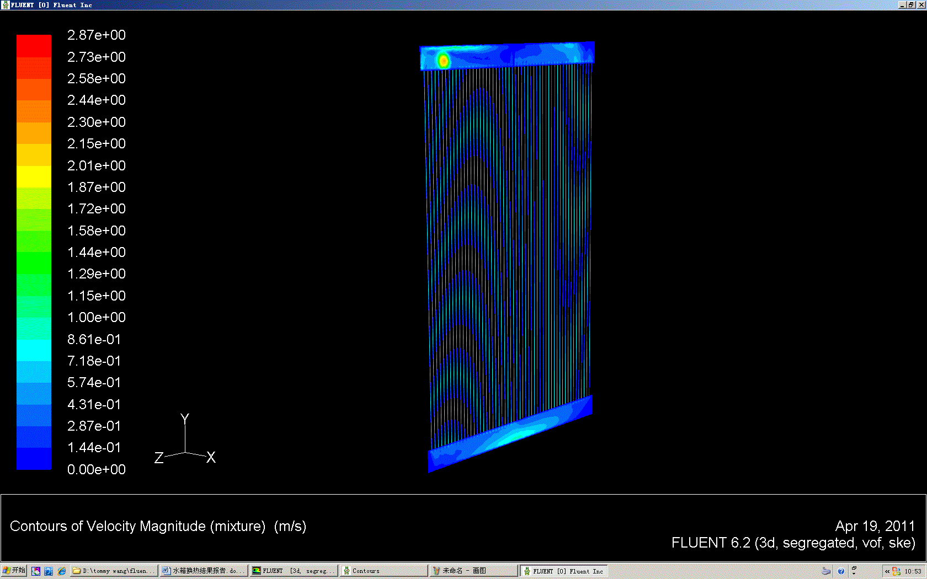The width and height of the screenshot is (927, 579).
Task: Open the Windows Start button
Action: pos(14,571)
